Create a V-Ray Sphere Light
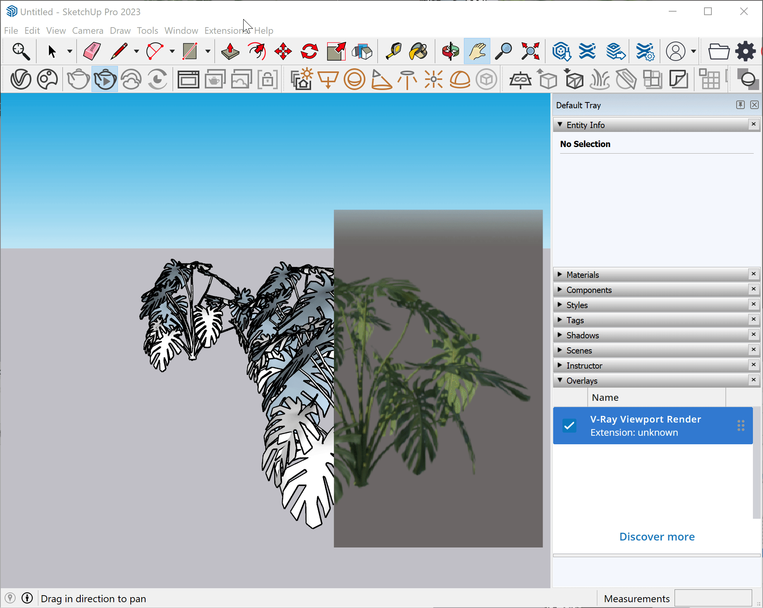This screenshot has height=608, width=763. click(354, 80)
